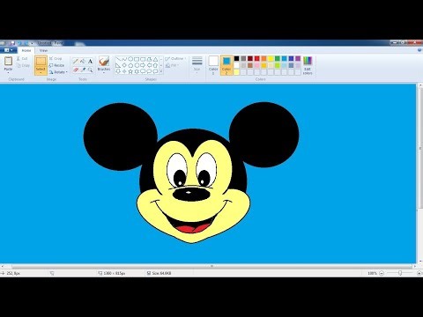Pick the red color swatch
The image size is (423, 317).
[257, 59]
